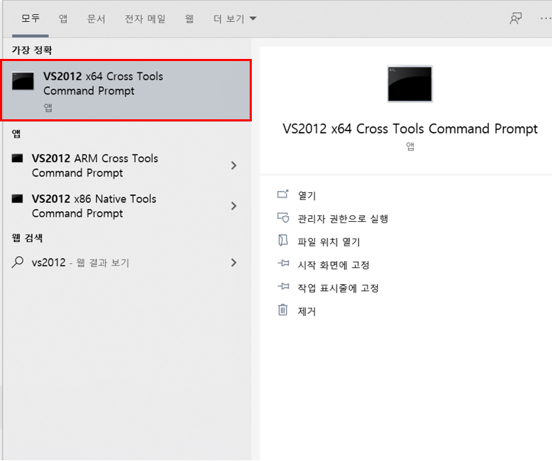Click 열기 to open the app
This screenshot has width=552, height=461.
pos(307,195)
